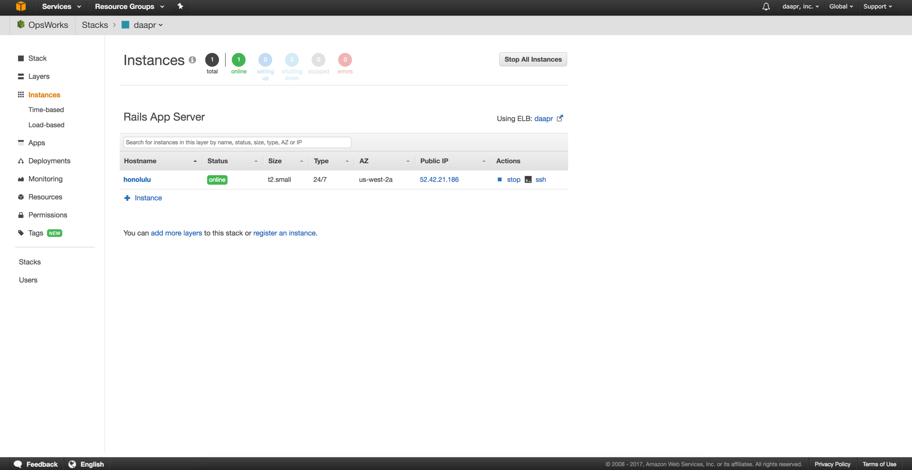Click the pin shortcut icon in top bar
This screenshot has height=470, width=912.
180,6
